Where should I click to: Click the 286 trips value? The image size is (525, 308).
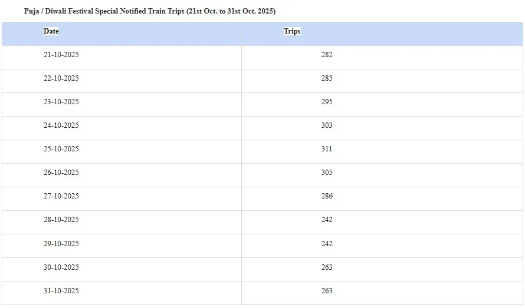point(327,196)
